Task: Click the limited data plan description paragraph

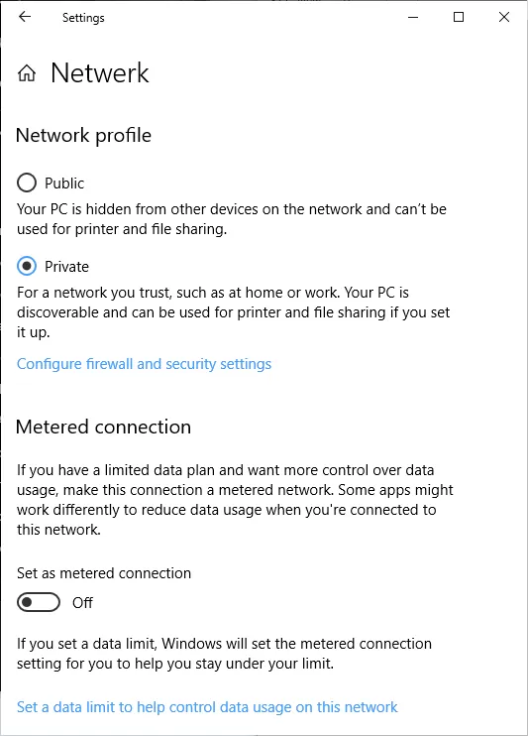Action: [235, 500]
